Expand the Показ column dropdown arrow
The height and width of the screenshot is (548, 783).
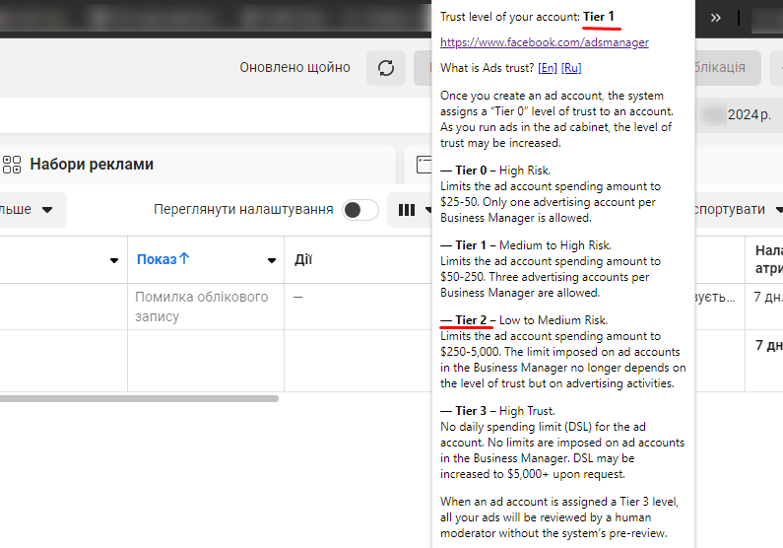point(272,260)
